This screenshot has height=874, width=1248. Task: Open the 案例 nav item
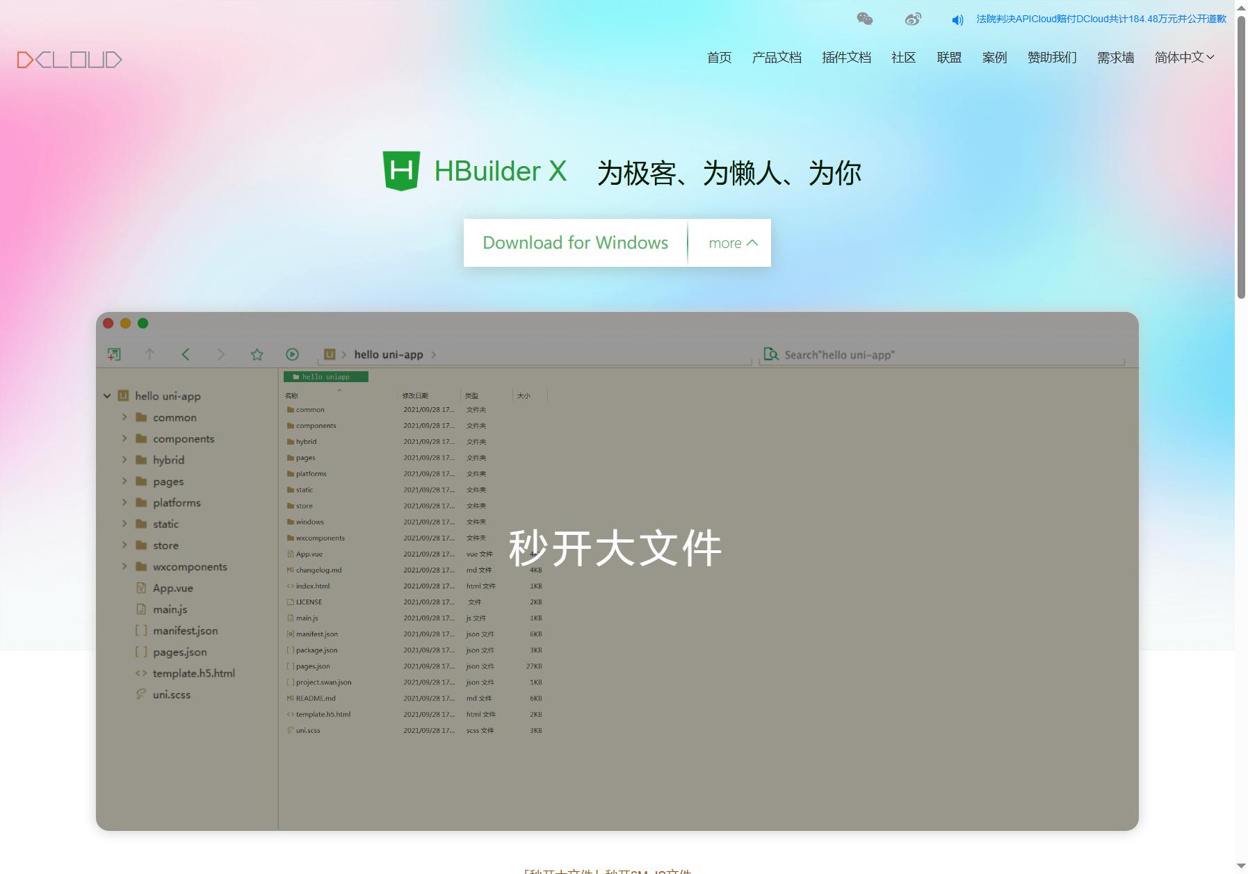(x=994, y=58)
